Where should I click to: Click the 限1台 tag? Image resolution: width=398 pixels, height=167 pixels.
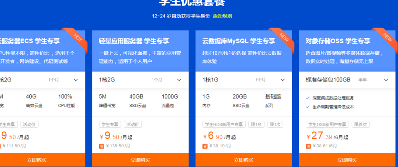[x=257, y=124]
